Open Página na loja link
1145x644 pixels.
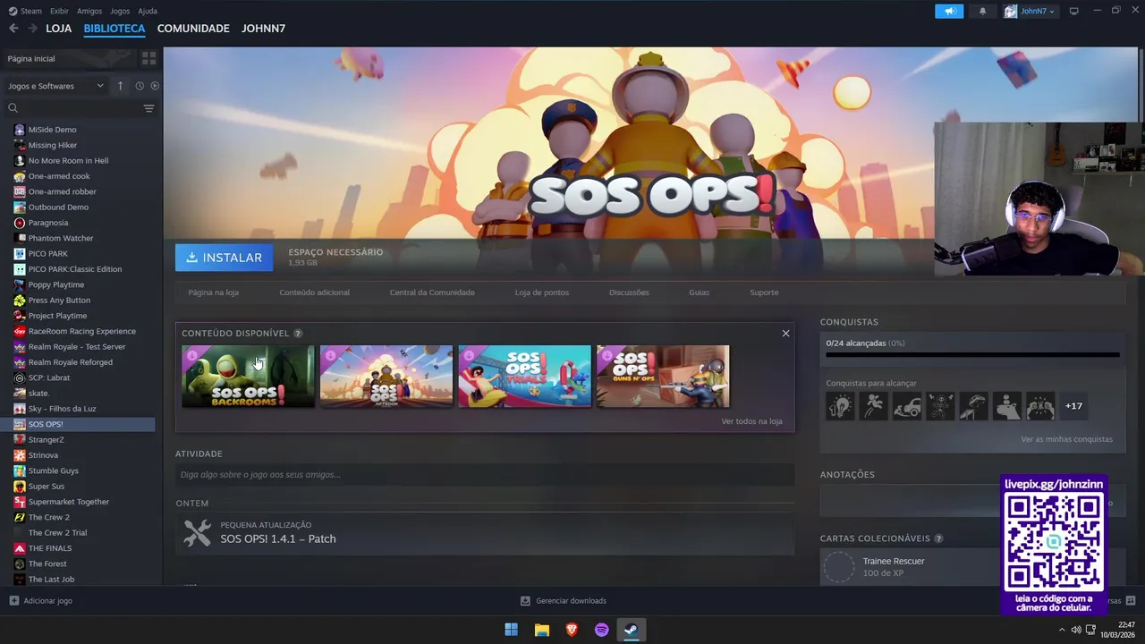[213, 292]
